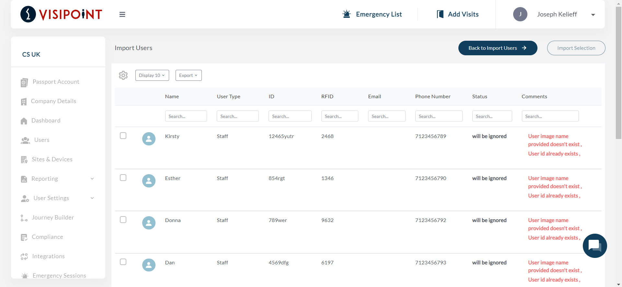This screenshot has height=287, width=622.
Task: Click the Add Visits door icon
Action: pyautogui.click(x=440, y=14)
